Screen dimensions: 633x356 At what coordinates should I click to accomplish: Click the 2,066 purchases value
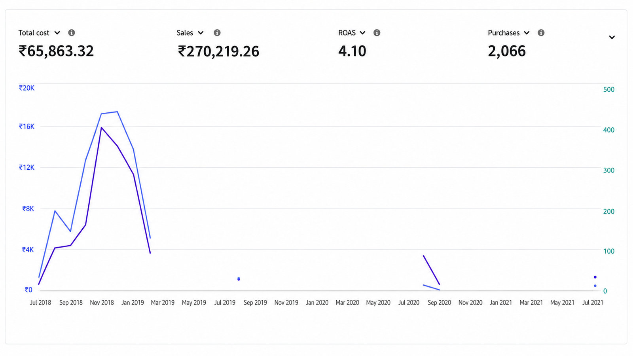pyautogui.click(x=507, y=51)
